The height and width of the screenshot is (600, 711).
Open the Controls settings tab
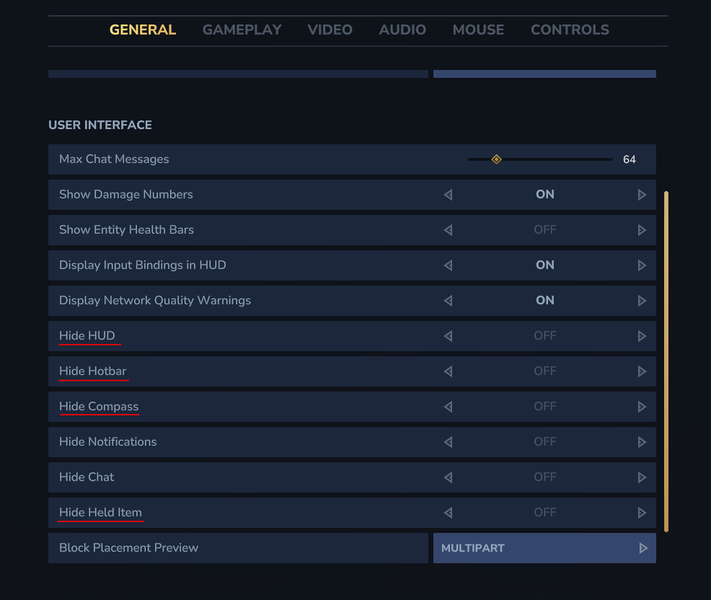tap(570, 30)
